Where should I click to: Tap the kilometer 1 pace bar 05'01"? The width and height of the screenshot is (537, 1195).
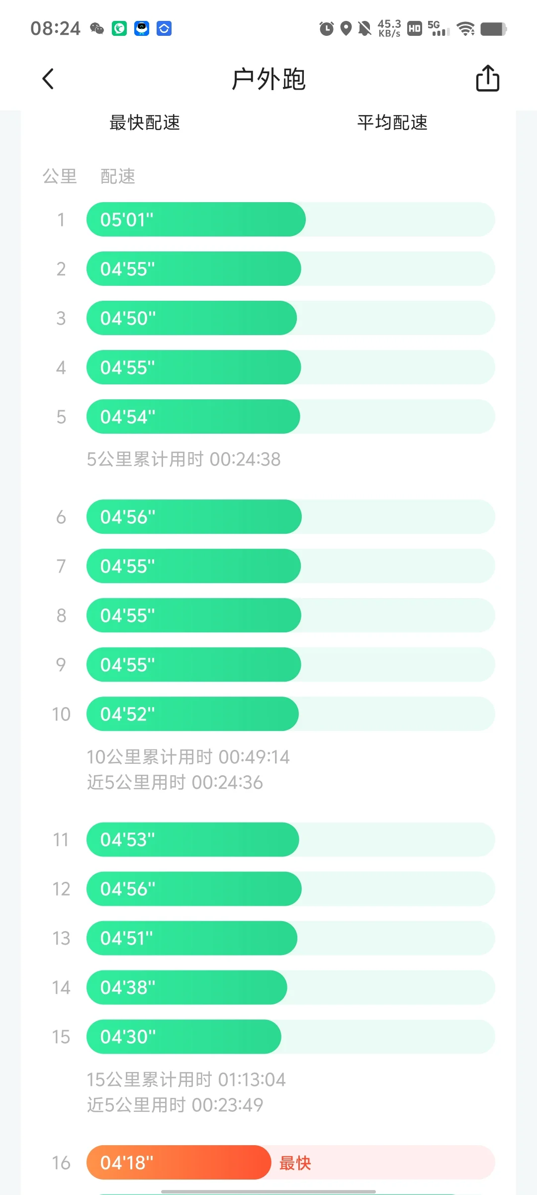[196, 219]
